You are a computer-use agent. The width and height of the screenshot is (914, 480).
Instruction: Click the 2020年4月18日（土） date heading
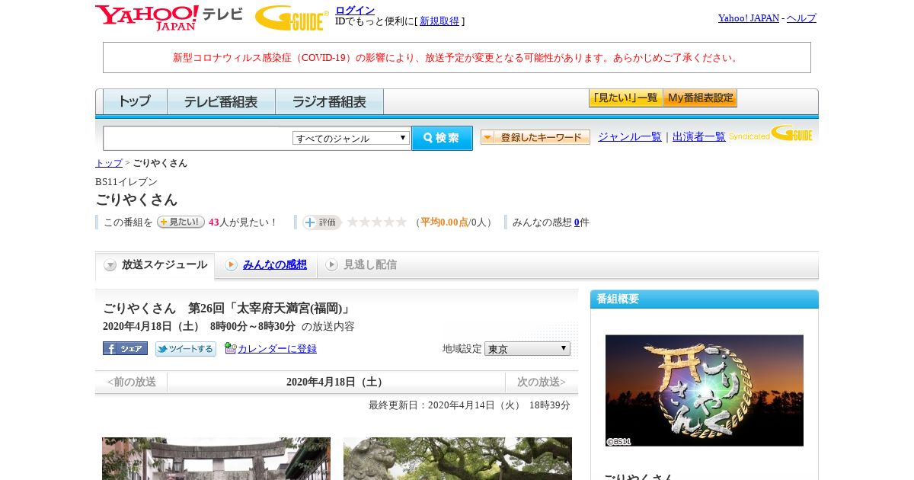(336, 382)
